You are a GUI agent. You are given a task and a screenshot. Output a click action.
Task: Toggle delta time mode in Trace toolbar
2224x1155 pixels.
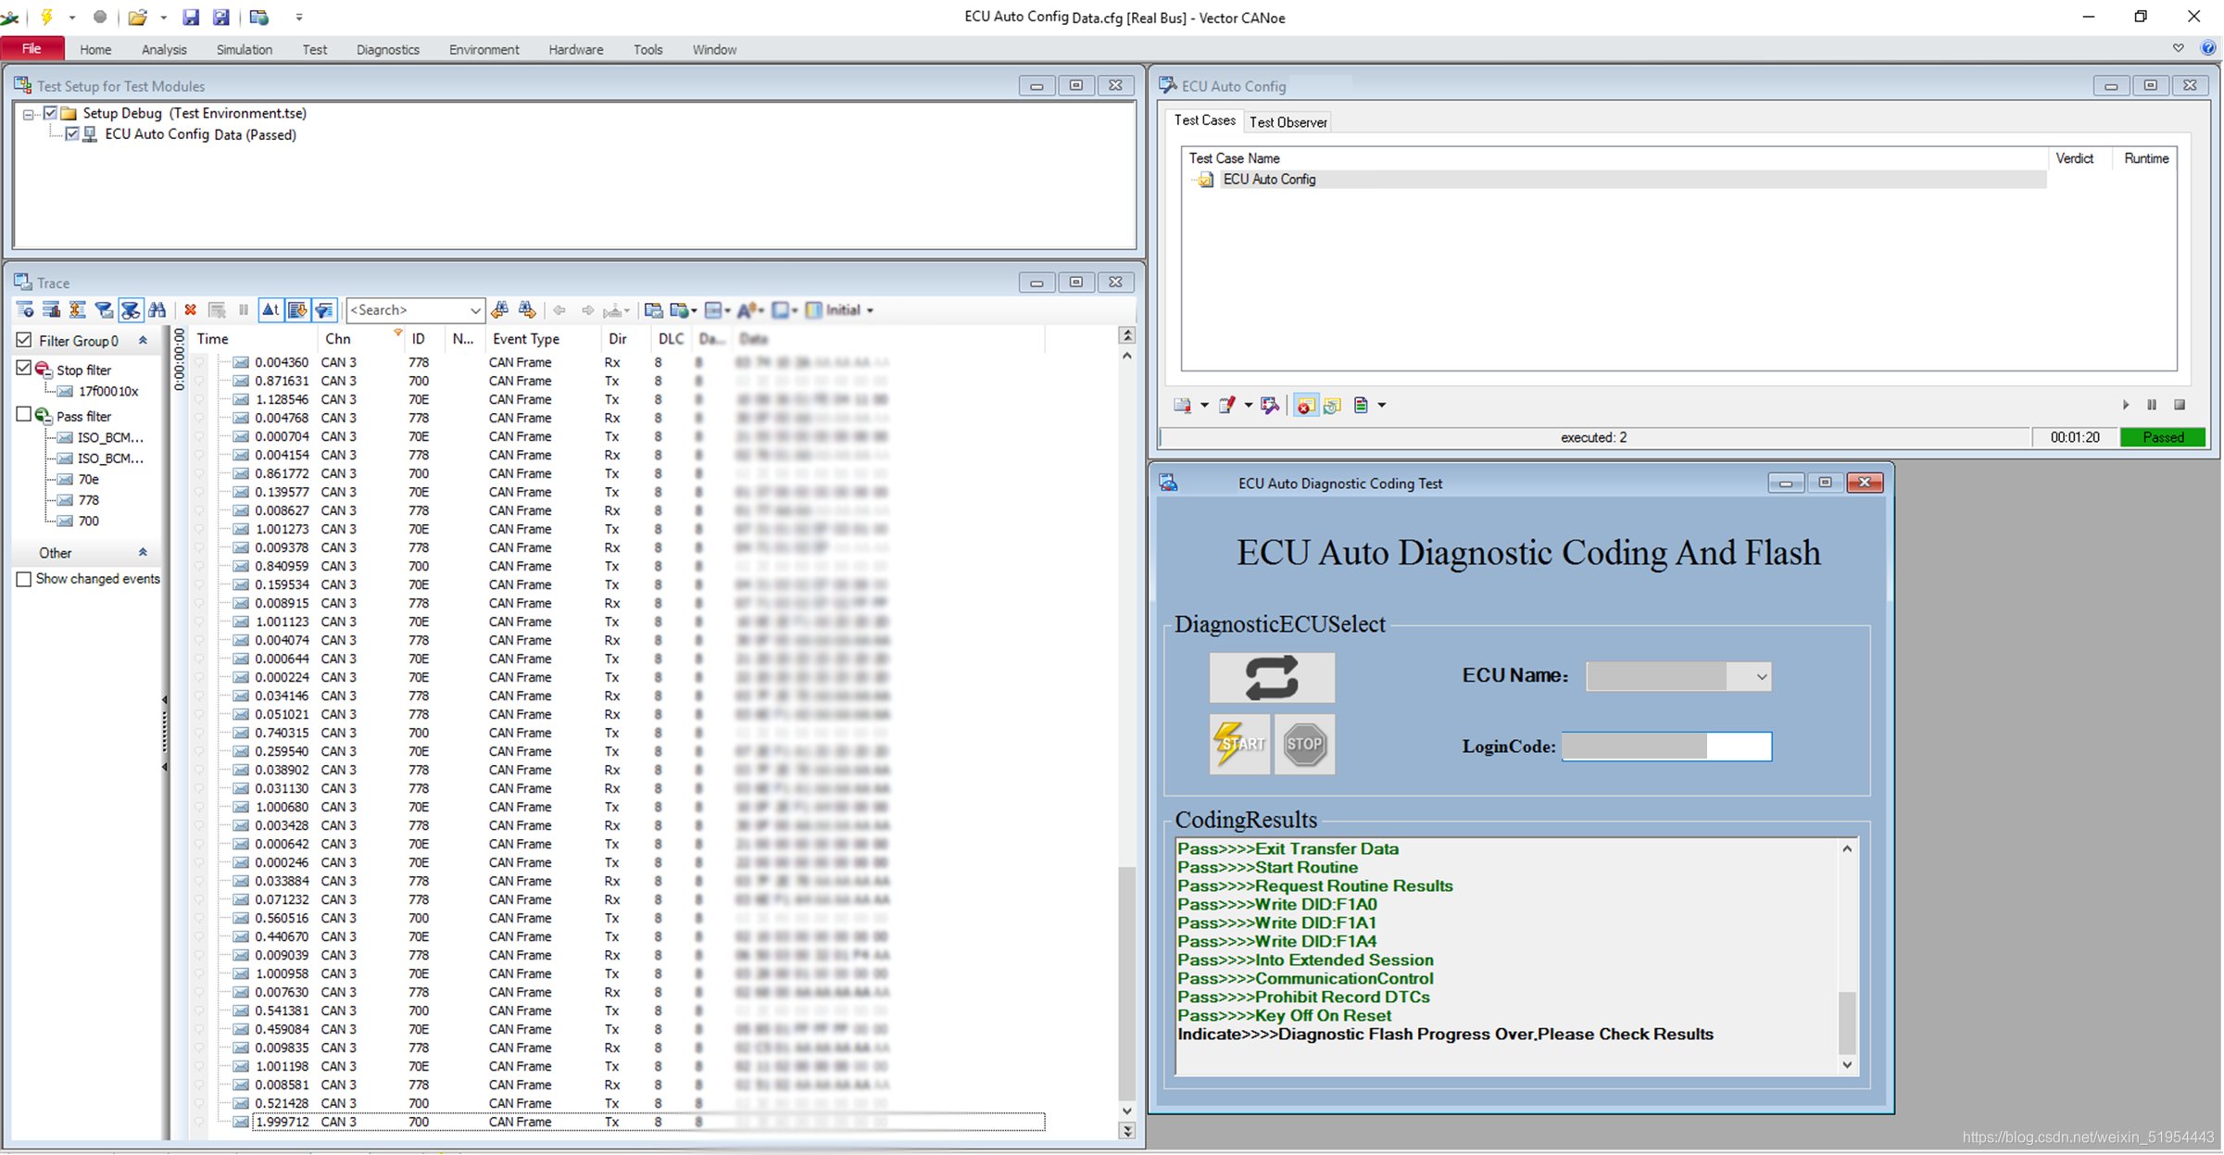pyautogui.click(x=270, y=310)
